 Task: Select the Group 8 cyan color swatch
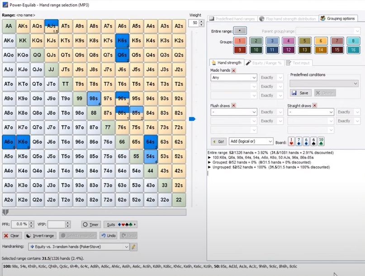coord(352,41)
